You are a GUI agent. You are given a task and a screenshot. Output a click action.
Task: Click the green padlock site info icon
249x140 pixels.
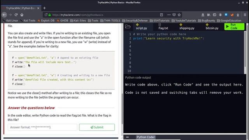(x=50, y=15)
